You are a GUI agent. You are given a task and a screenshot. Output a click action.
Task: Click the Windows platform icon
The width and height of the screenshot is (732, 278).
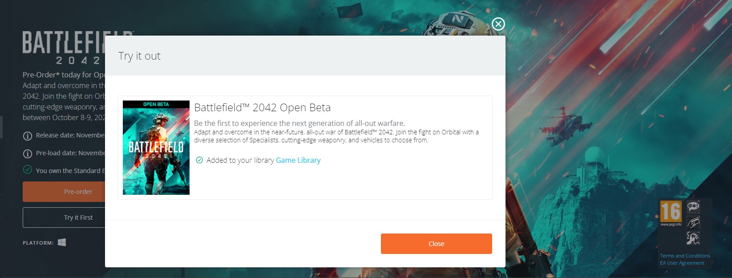coord(62,242)
